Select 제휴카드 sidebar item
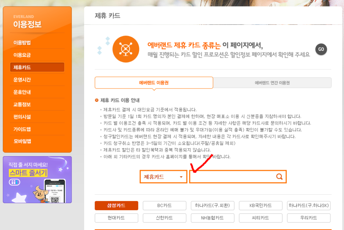 coord(37,67)
